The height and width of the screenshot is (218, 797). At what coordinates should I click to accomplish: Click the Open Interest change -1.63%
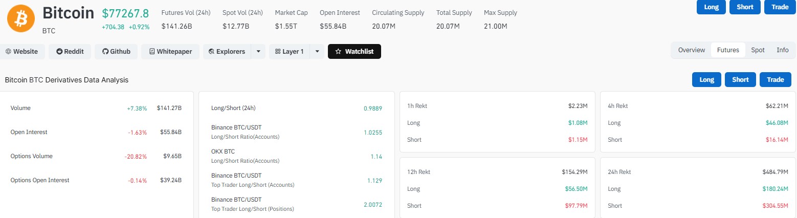click(x=138, y=133)
